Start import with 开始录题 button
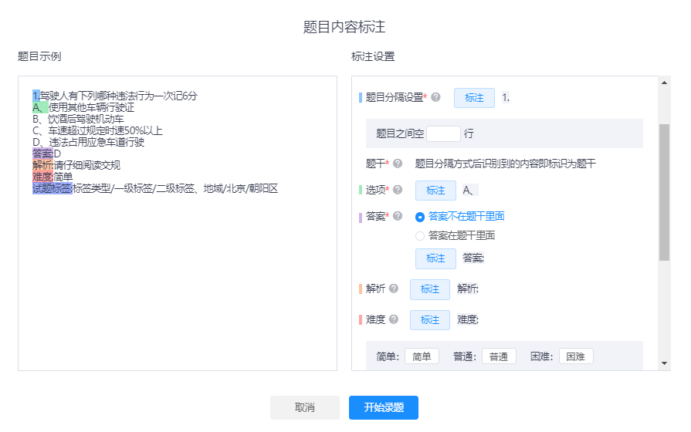Viewport: 691px width, 432px height. [x=384, y=408]
